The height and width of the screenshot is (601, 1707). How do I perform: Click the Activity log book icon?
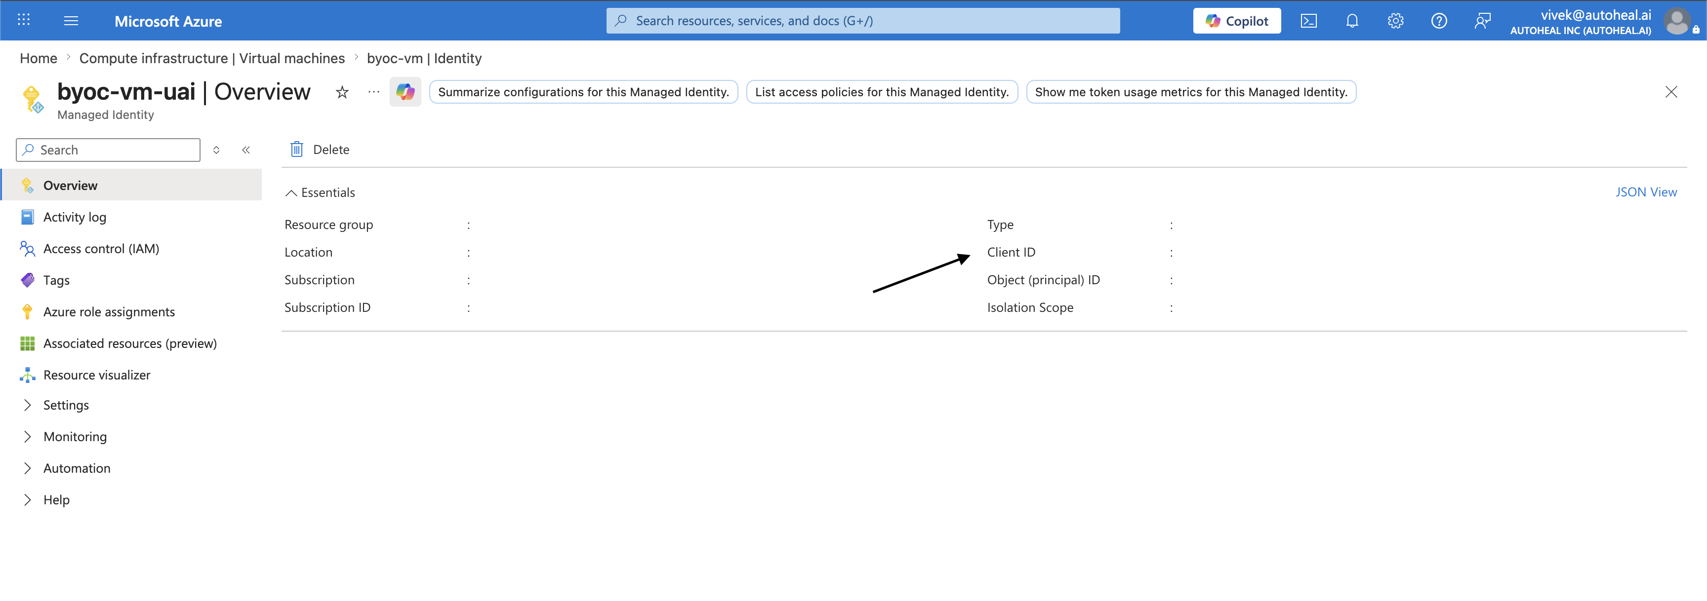point(27,217)
